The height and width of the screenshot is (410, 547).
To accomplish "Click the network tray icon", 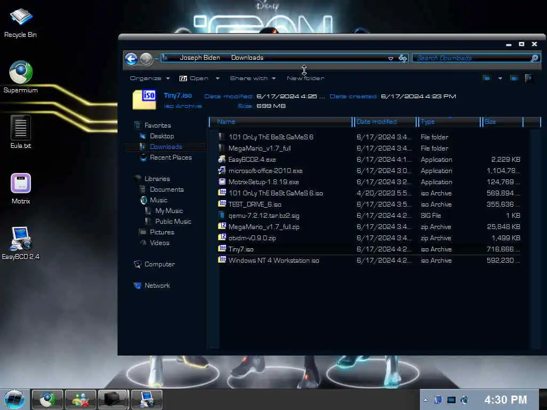I will pos(437,400).
